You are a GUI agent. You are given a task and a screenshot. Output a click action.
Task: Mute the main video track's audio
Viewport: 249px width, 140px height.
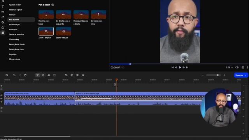click(2, 98)
